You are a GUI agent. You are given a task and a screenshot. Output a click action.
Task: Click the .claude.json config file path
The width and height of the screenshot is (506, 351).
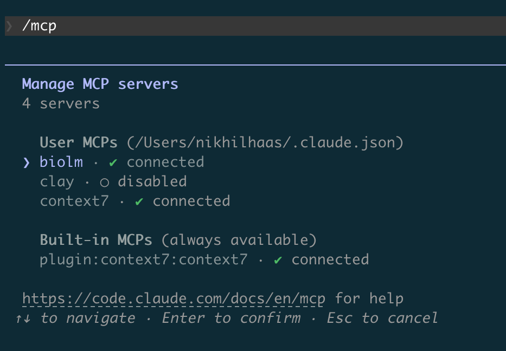265,142
